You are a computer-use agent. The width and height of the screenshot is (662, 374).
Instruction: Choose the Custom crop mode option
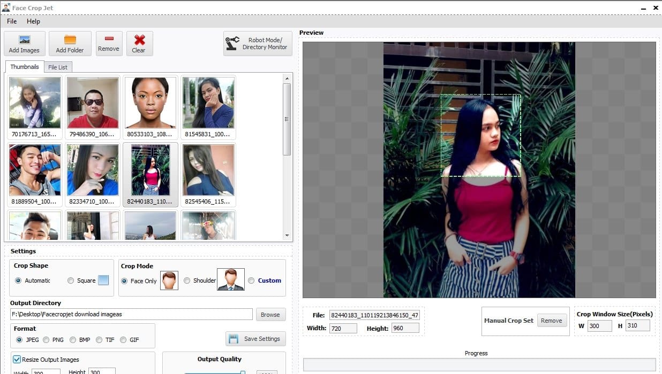click(x=251, y=280)
